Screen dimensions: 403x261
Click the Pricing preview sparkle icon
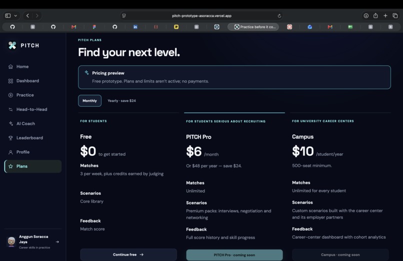pos(86,73)
